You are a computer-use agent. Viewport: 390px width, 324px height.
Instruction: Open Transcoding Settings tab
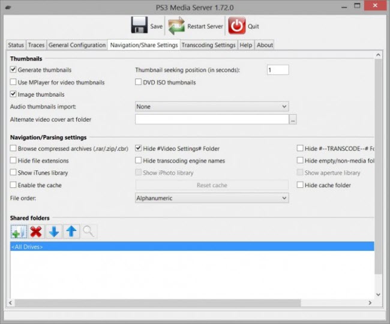208,45
